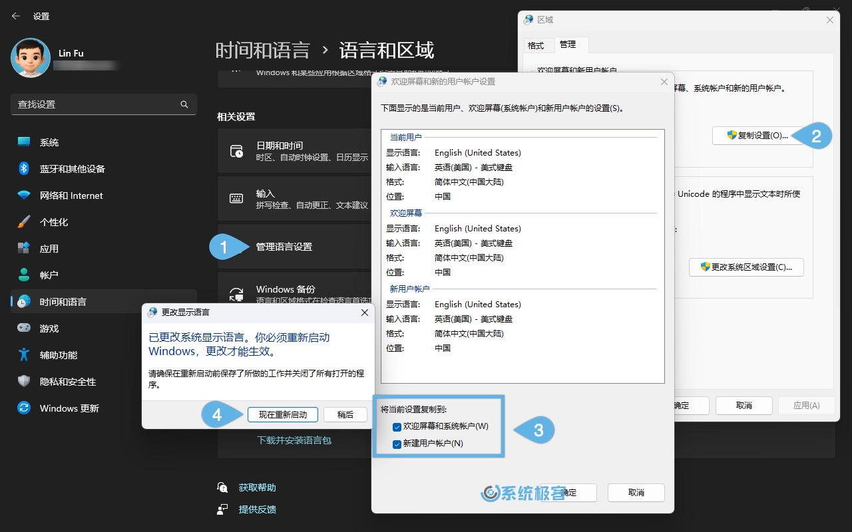Open 帐户 settings

coord(104,275)
